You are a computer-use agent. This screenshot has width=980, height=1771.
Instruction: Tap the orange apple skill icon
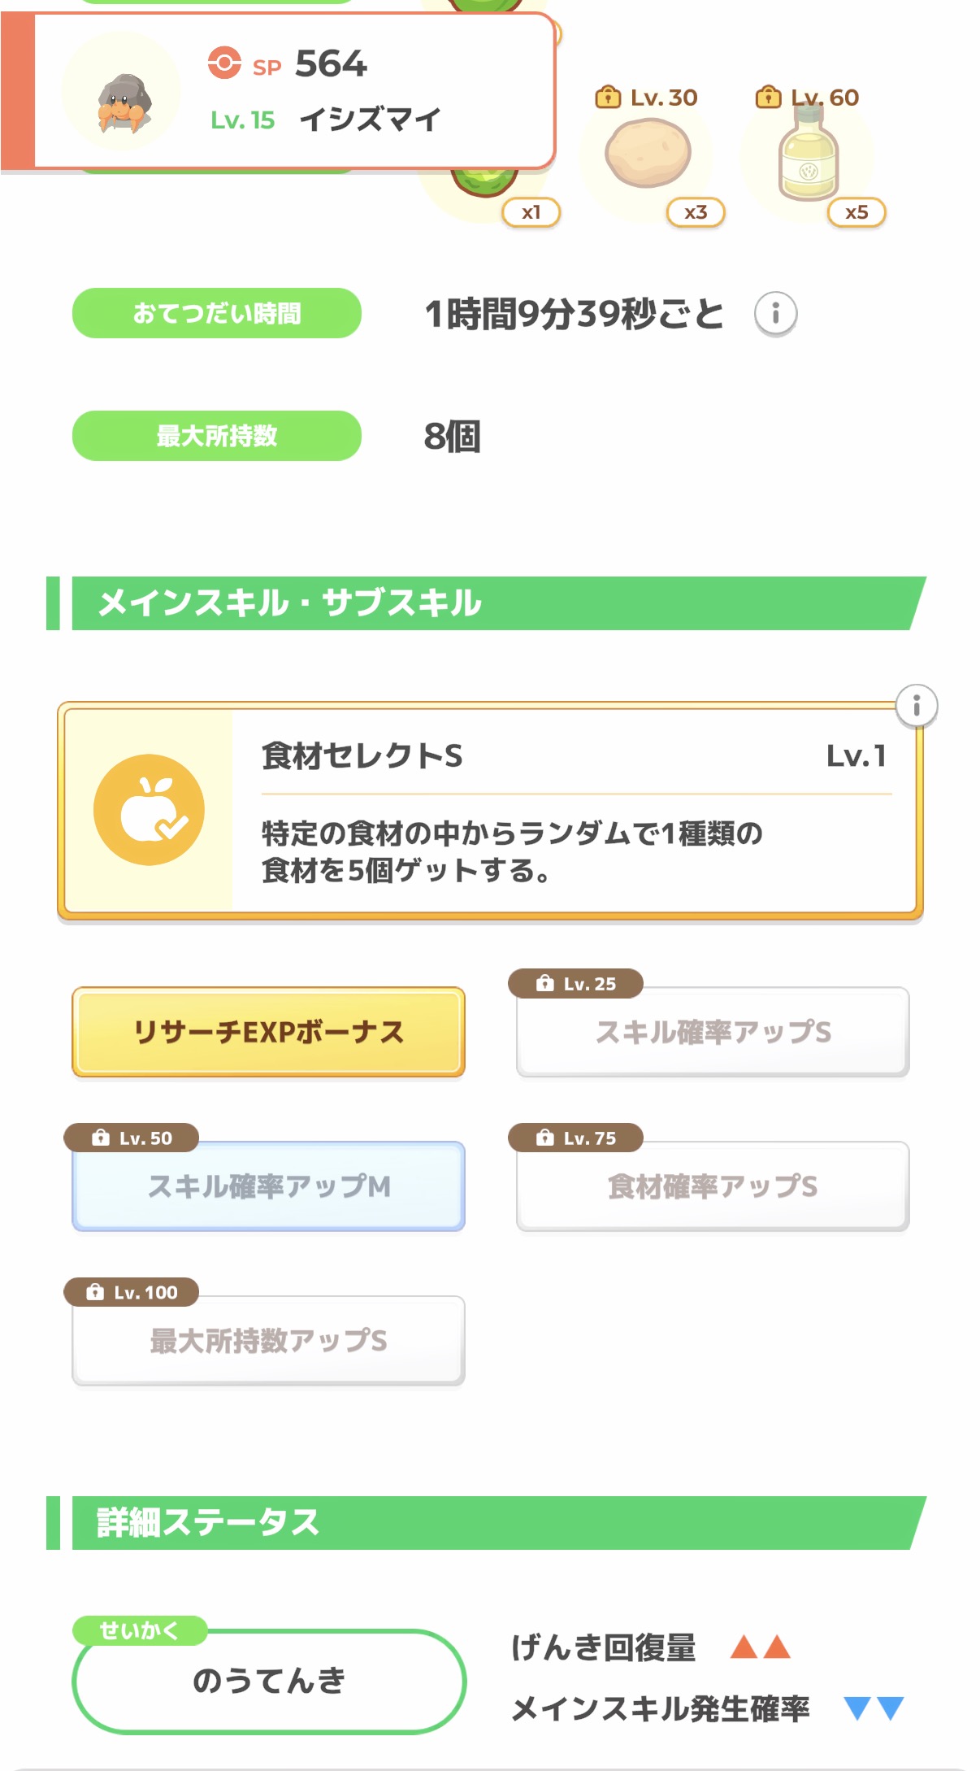(149, 810)
